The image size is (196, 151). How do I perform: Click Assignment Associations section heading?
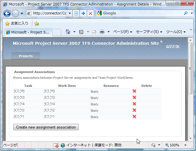(x=34, y=72)
